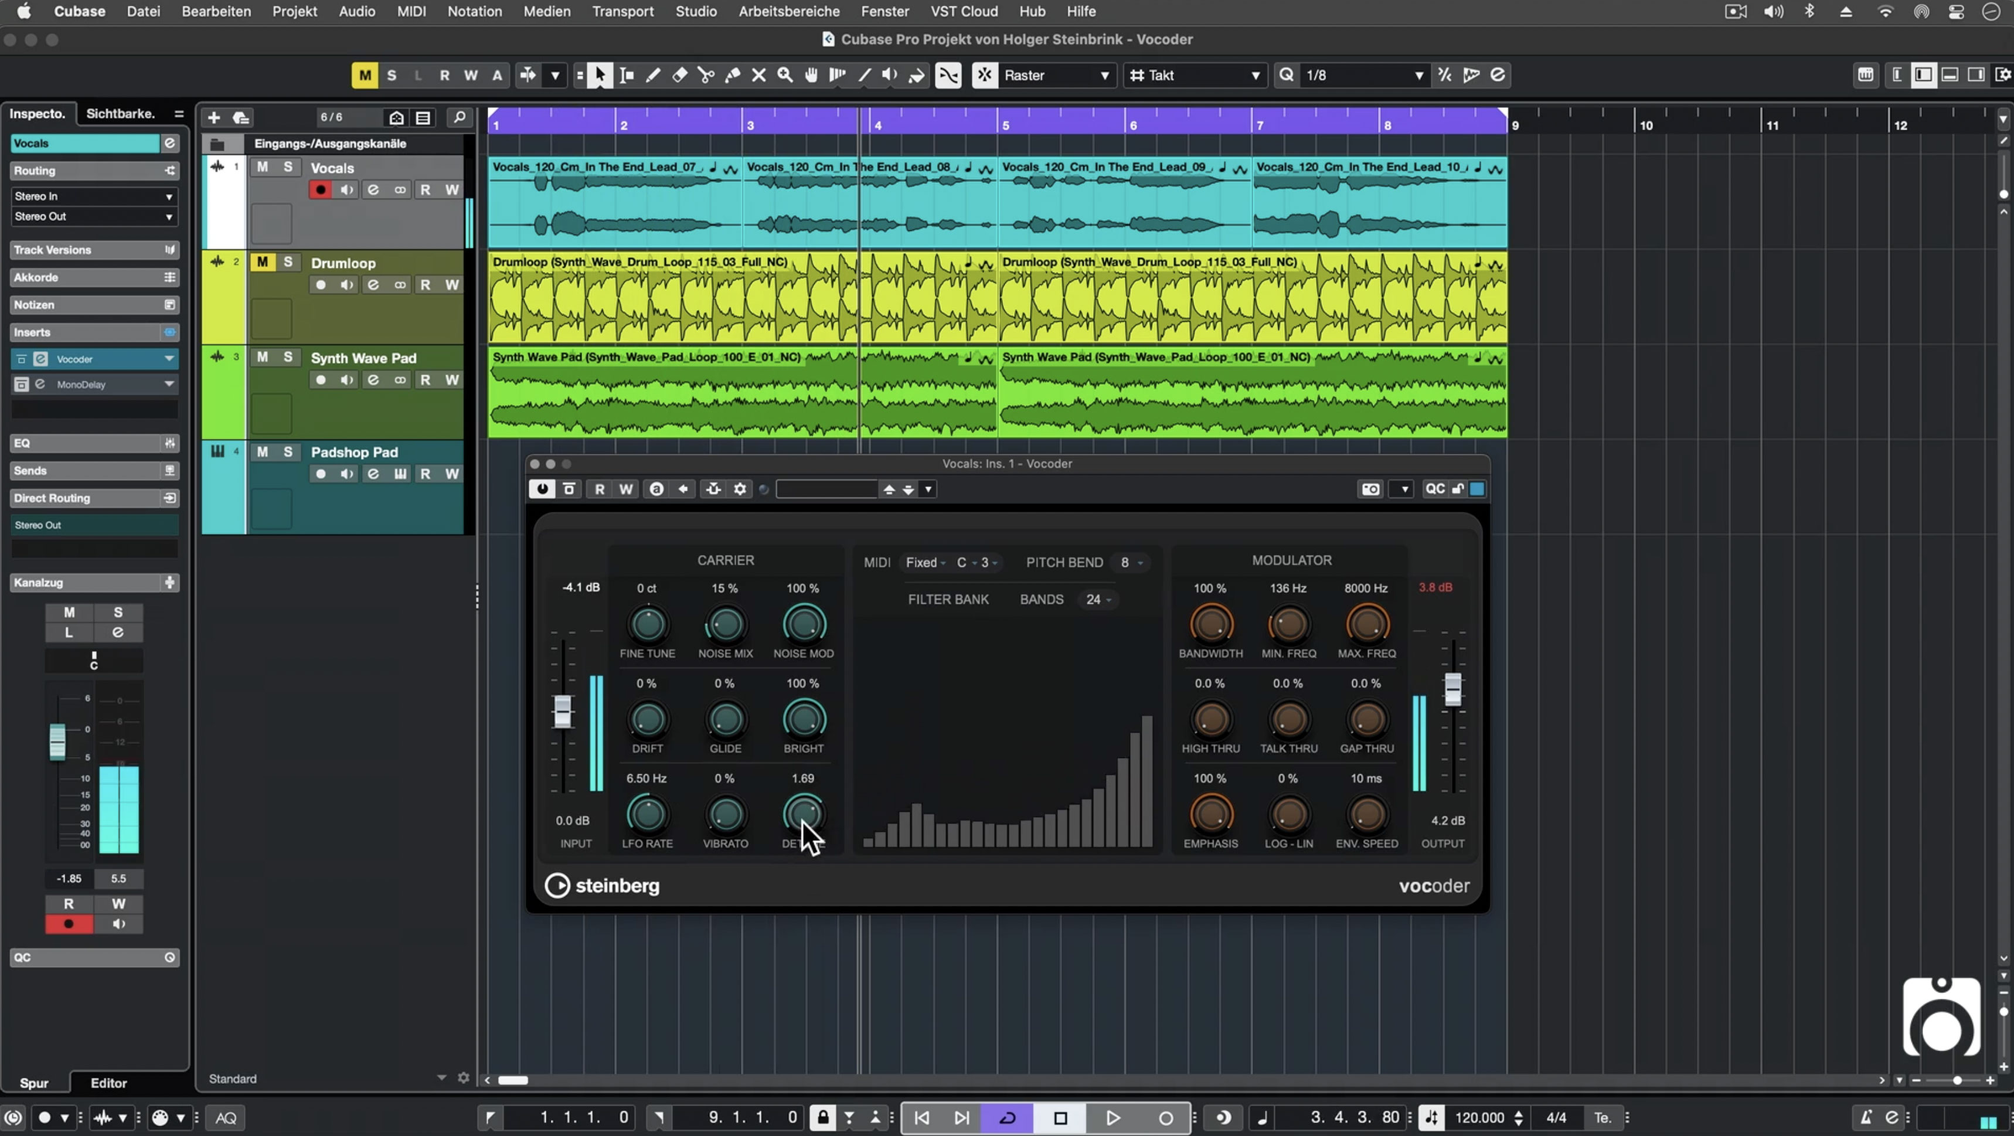This screenshot has width=2014, height=1136.
Task: Unmute the Drumloop track
Action: click(x=262, y=262)
